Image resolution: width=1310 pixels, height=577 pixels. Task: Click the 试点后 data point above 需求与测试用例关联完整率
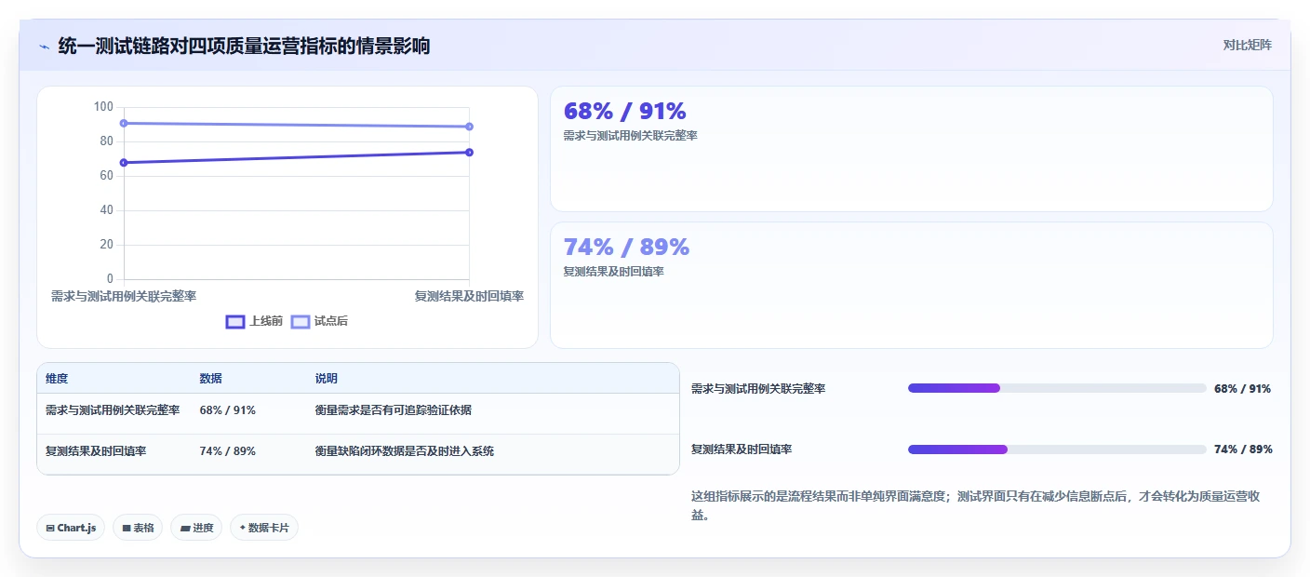tap(124, 123)
